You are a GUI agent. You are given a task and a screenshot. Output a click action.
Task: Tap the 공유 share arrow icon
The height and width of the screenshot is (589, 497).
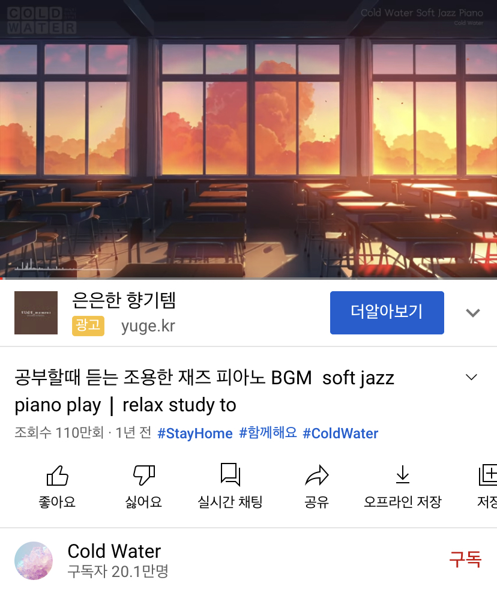(317, 475)
